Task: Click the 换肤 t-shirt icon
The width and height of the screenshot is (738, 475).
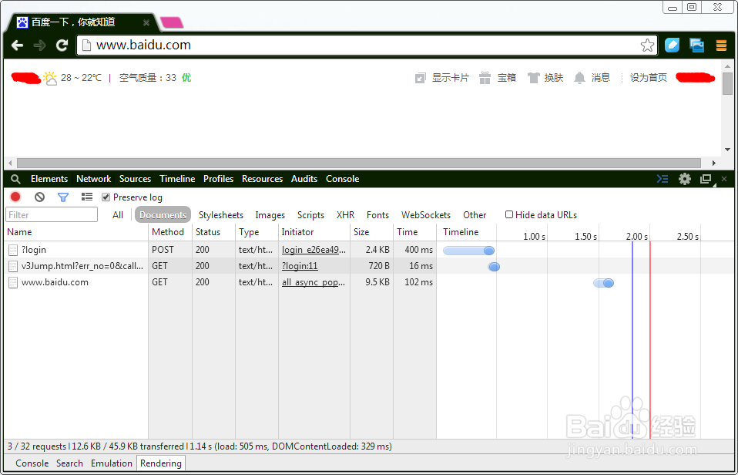Action: coord(533,78)
